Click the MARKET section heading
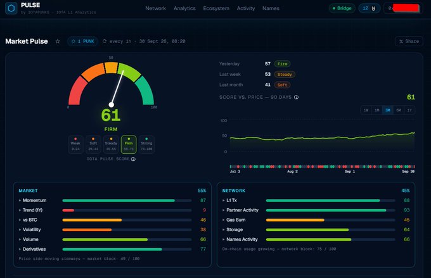This screenshot has height=278, width=431. [28, 191]
